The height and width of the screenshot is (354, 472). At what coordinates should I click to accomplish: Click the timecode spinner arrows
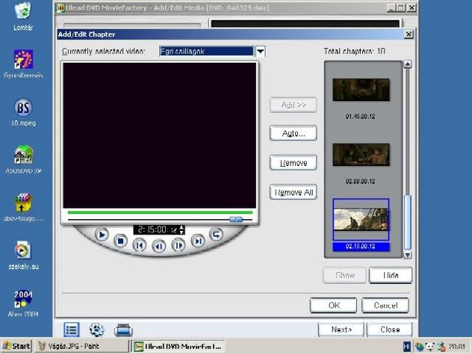pyautogui.click(x=182, y=230)
